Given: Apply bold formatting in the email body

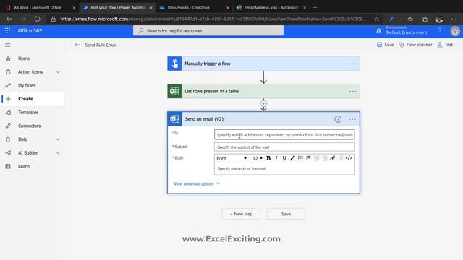Looking at the screenshot, I should tap(268, 158).
